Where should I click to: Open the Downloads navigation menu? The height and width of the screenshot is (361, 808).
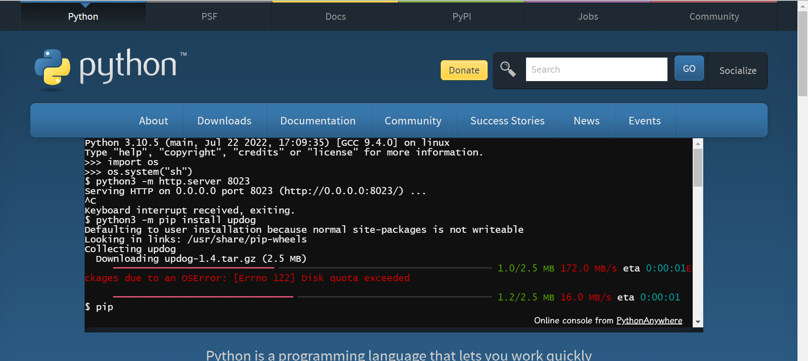tap(224, 121)
